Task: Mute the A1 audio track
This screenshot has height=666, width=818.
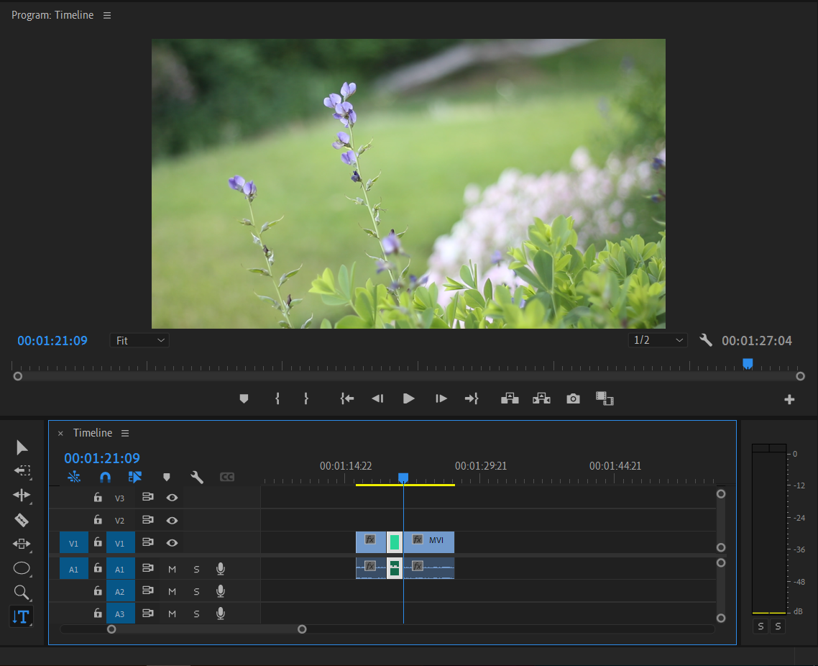Action: click(172, 569)
